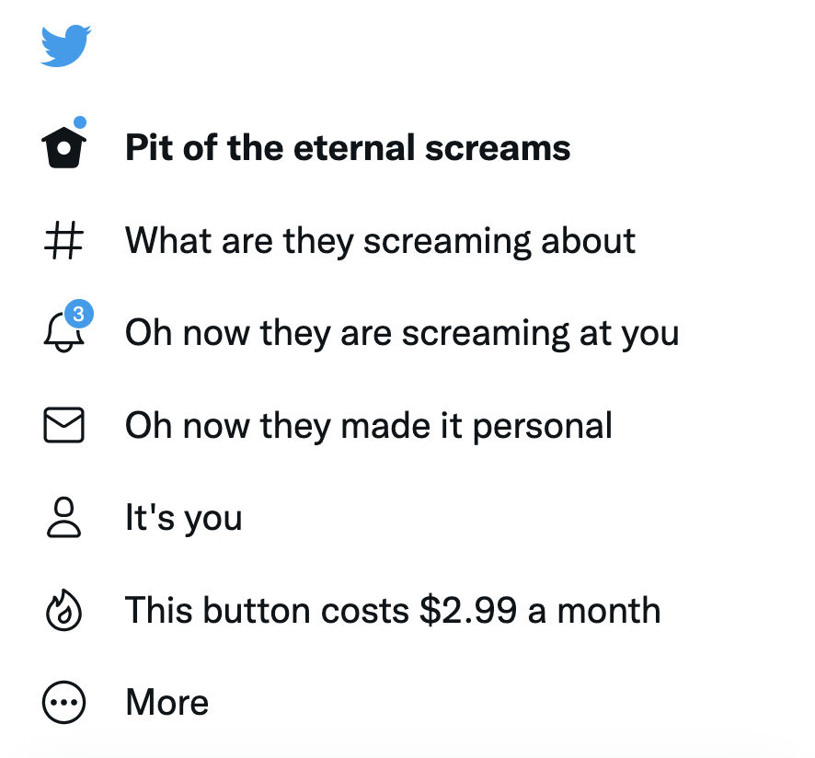Click the $2.99 price text

tap(468, 610)
